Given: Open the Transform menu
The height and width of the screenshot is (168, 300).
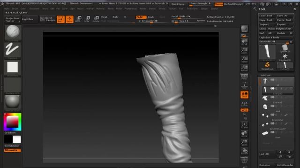Looking at the screenshot, I should click(x=192, y=9).
